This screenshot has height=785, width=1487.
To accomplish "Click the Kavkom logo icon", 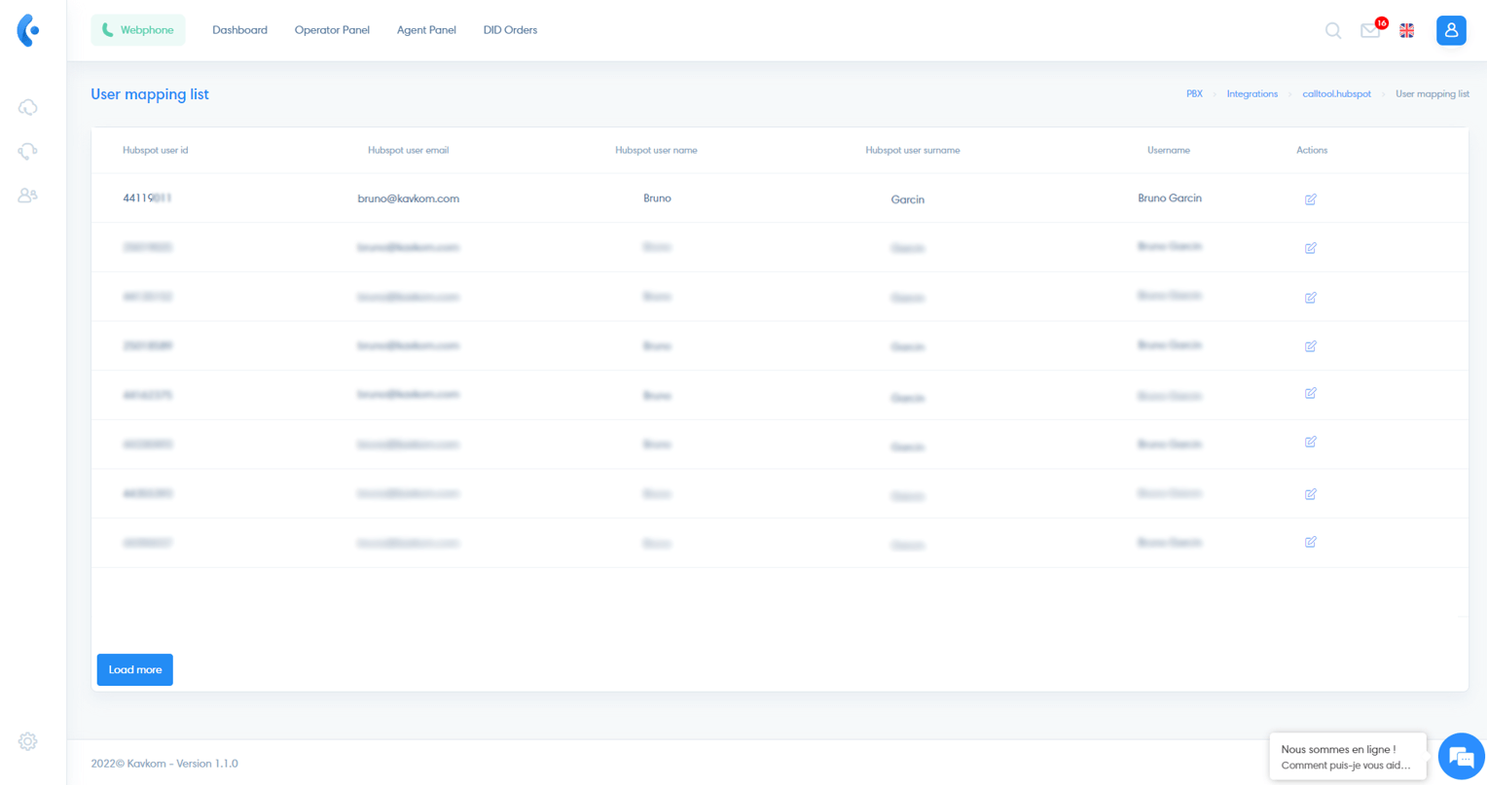I will 28,30.
